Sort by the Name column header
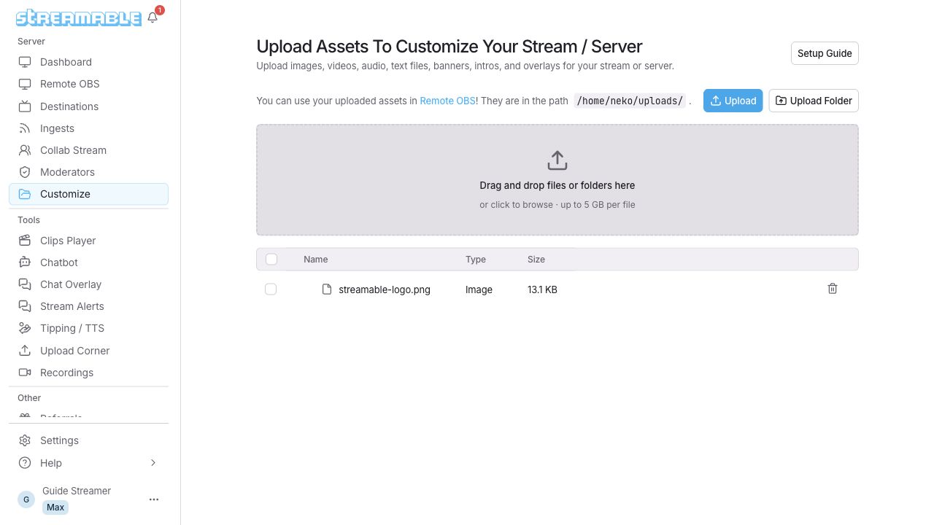Screen dimensions: 934x525 click(315, 259)
